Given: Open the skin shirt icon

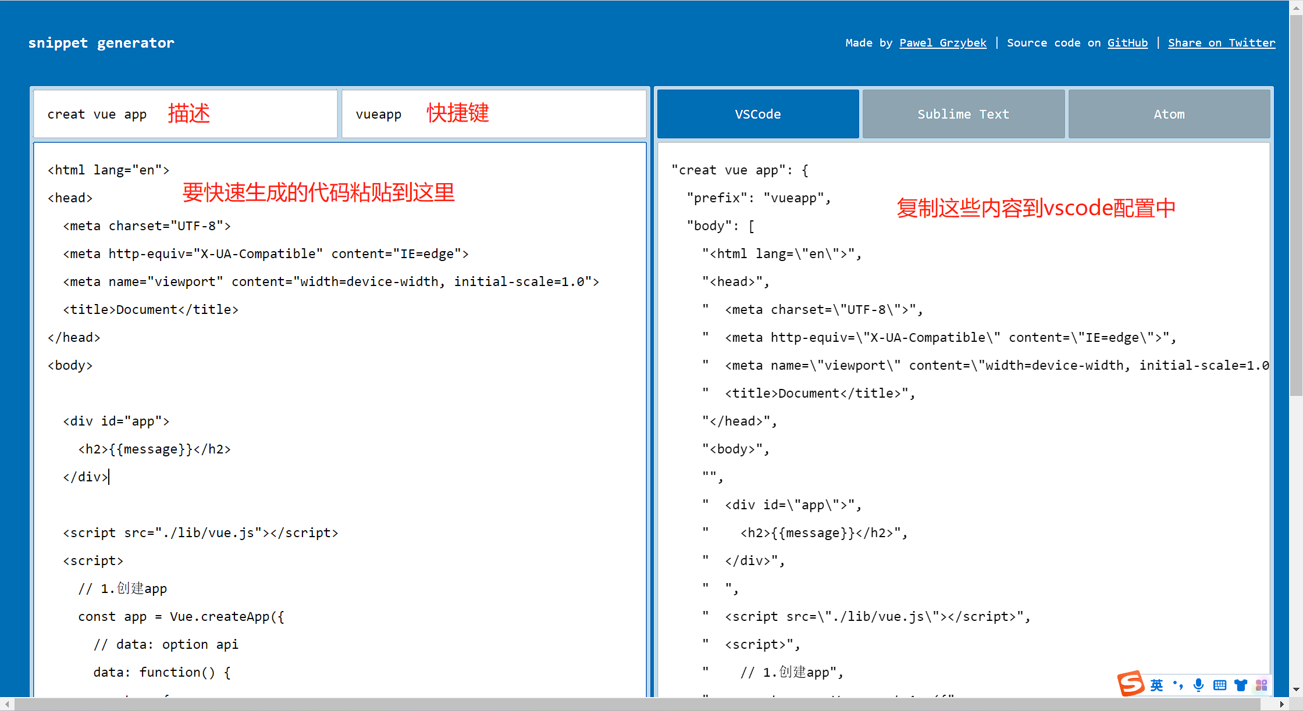Looking at the screenshot, I should pos(1241,685).
